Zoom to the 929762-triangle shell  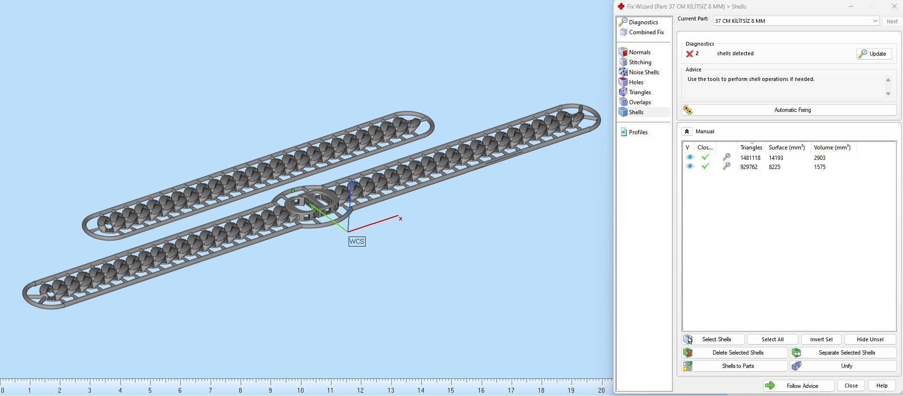click(x=726, y=166)
